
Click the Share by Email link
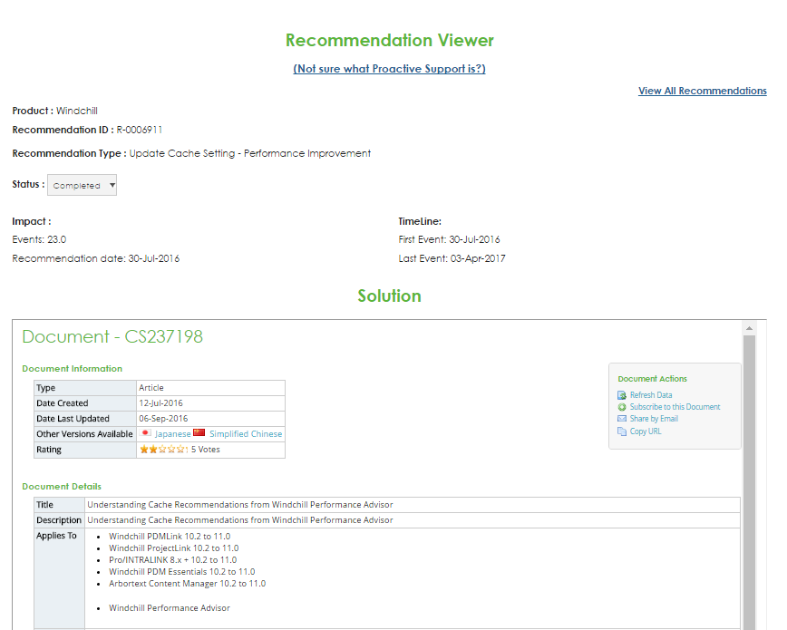tap(654, 419)
